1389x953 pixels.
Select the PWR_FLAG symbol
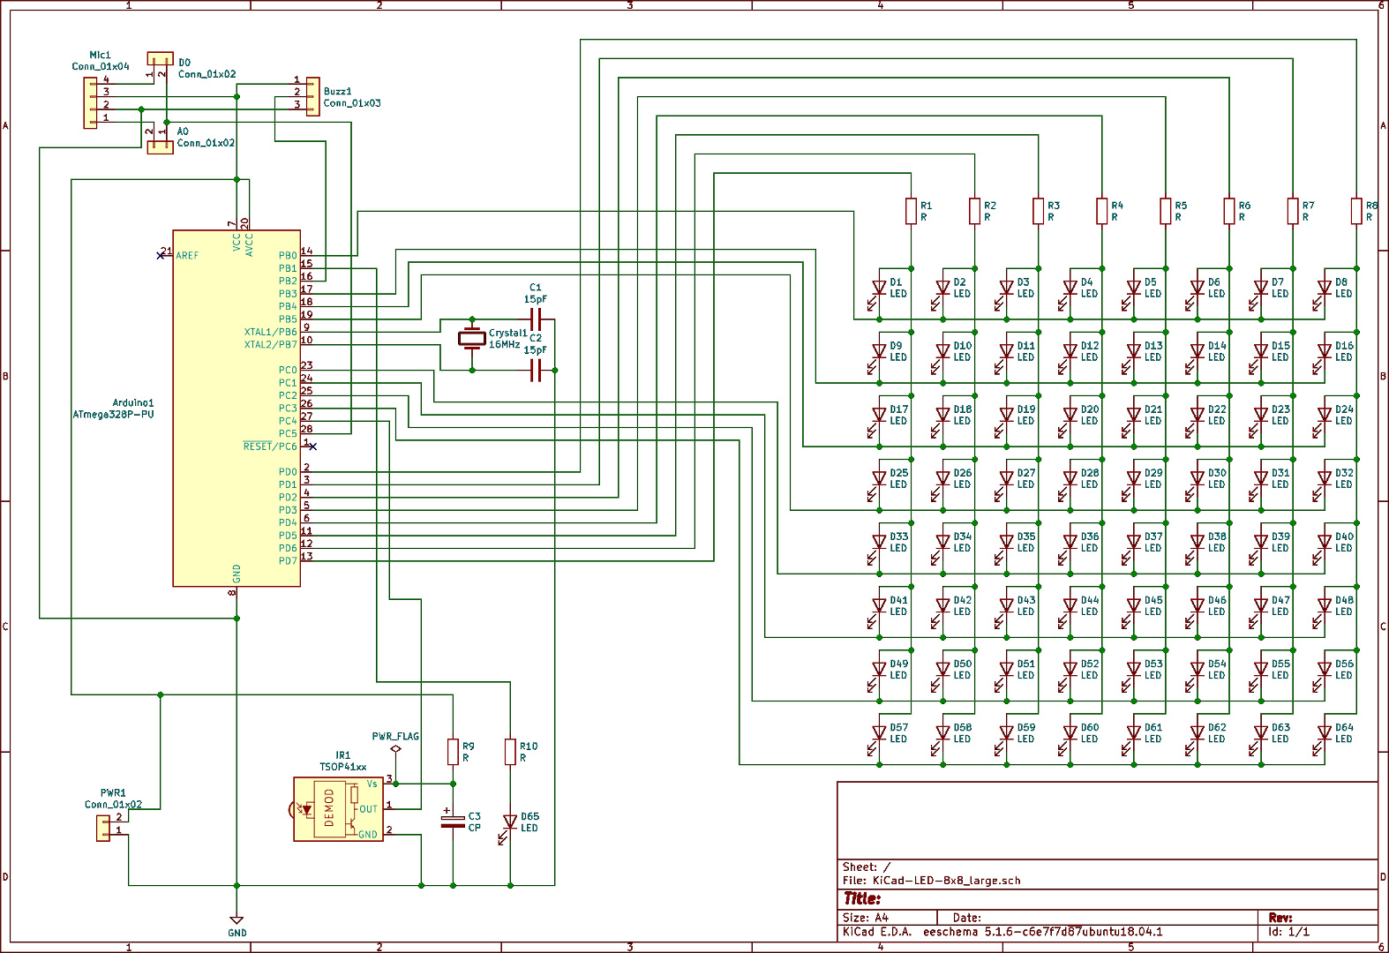pyautogui.click(x=395, y=749)
